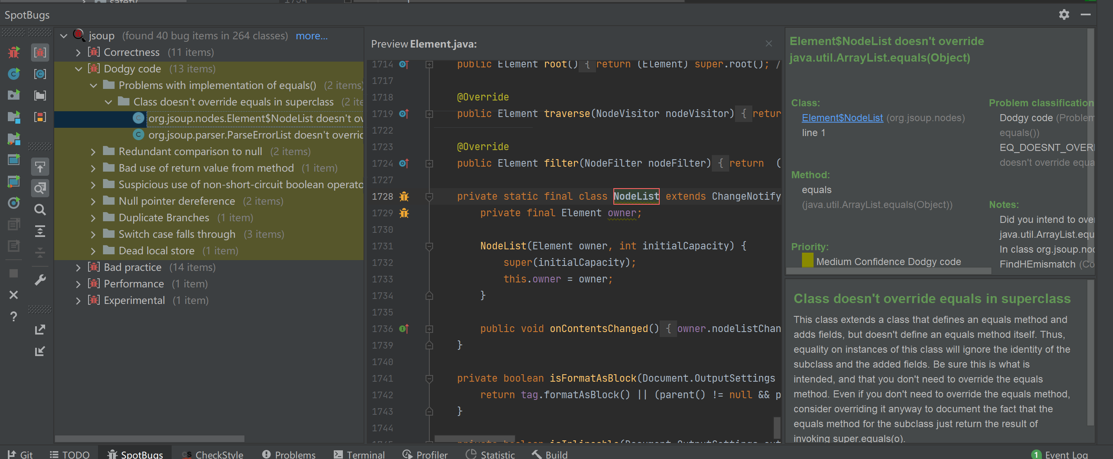Click the close X in SpotBugs sidebar
This screenshot has width=1113, height=459.
(14, 295)
